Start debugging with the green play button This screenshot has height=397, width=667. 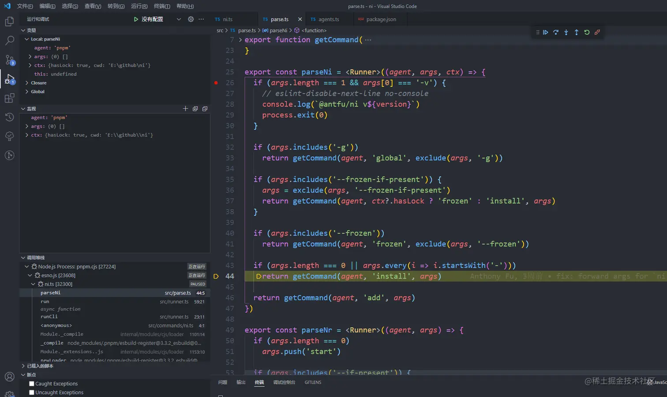[x=136, y=19]
